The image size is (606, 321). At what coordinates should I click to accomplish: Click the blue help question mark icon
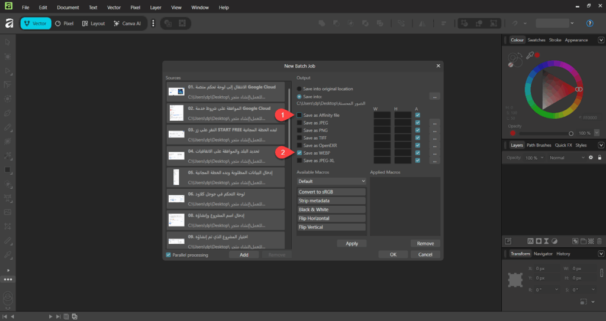coord(589,24)
